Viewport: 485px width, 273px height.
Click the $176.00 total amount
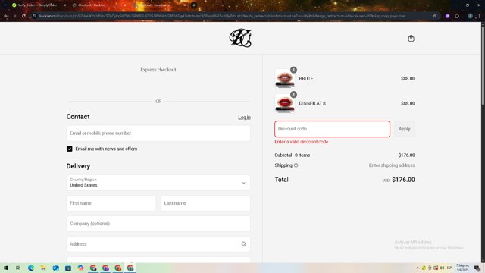pyautogui.click(x=403, y=180)
